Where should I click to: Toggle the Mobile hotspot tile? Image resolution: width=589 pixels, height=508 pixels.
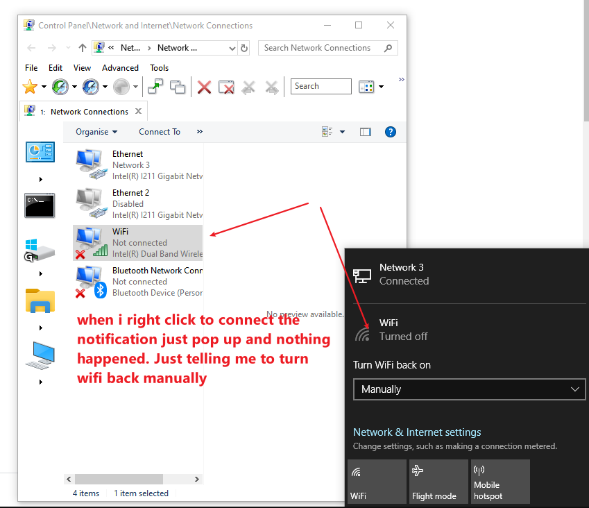(500, 482)
